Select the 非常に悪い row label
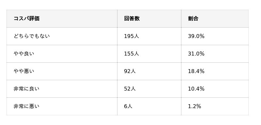The image size is (261, 125). (26, 106)
